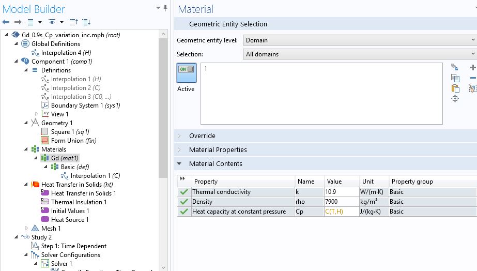Expand the Override section
The image size is (477, 271).
(x=180, y=136)
